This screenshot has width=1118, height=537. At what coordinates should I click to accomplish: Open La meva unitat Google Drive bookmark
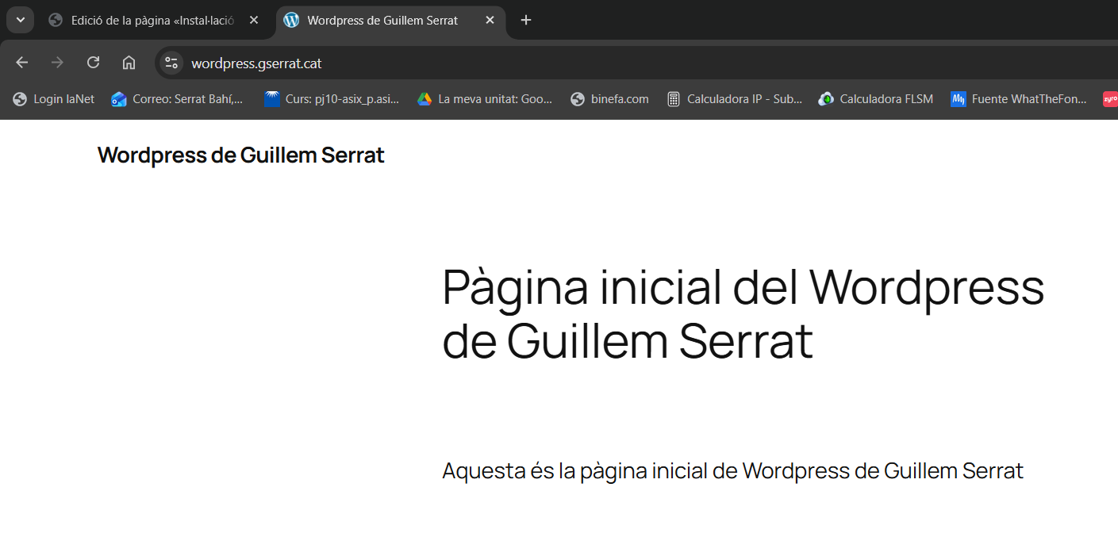pyautogui.click(x=485, y=99)
